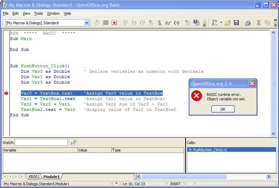Click Remove Watch icon beside Watch field
The height and width of the screenshot is (188, 279).
[73, 142]
